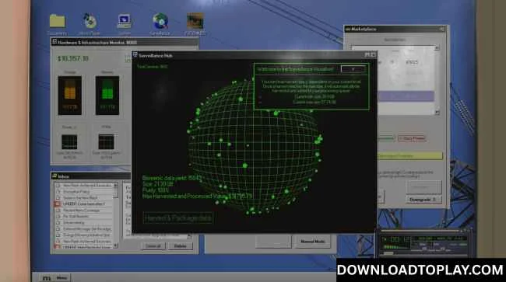The width and height of the screenshot is (506, 282).
Task: Open the System computer desktop icon
Action: [125, 21]
